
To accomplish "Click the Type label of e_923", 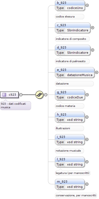I will pyautogui.click(x=60, y=75).
